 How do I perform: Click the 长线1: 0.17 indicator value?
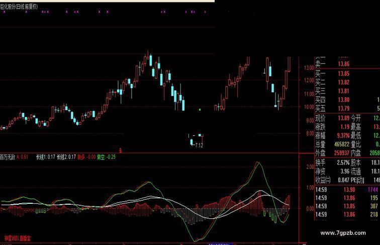(46, 157)
